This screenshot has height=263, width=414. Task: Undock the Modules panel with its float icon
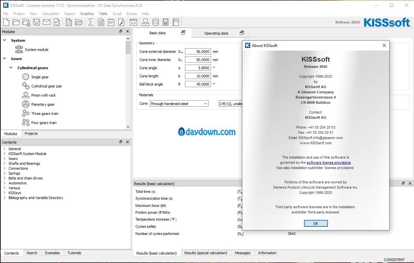[121, 31]
